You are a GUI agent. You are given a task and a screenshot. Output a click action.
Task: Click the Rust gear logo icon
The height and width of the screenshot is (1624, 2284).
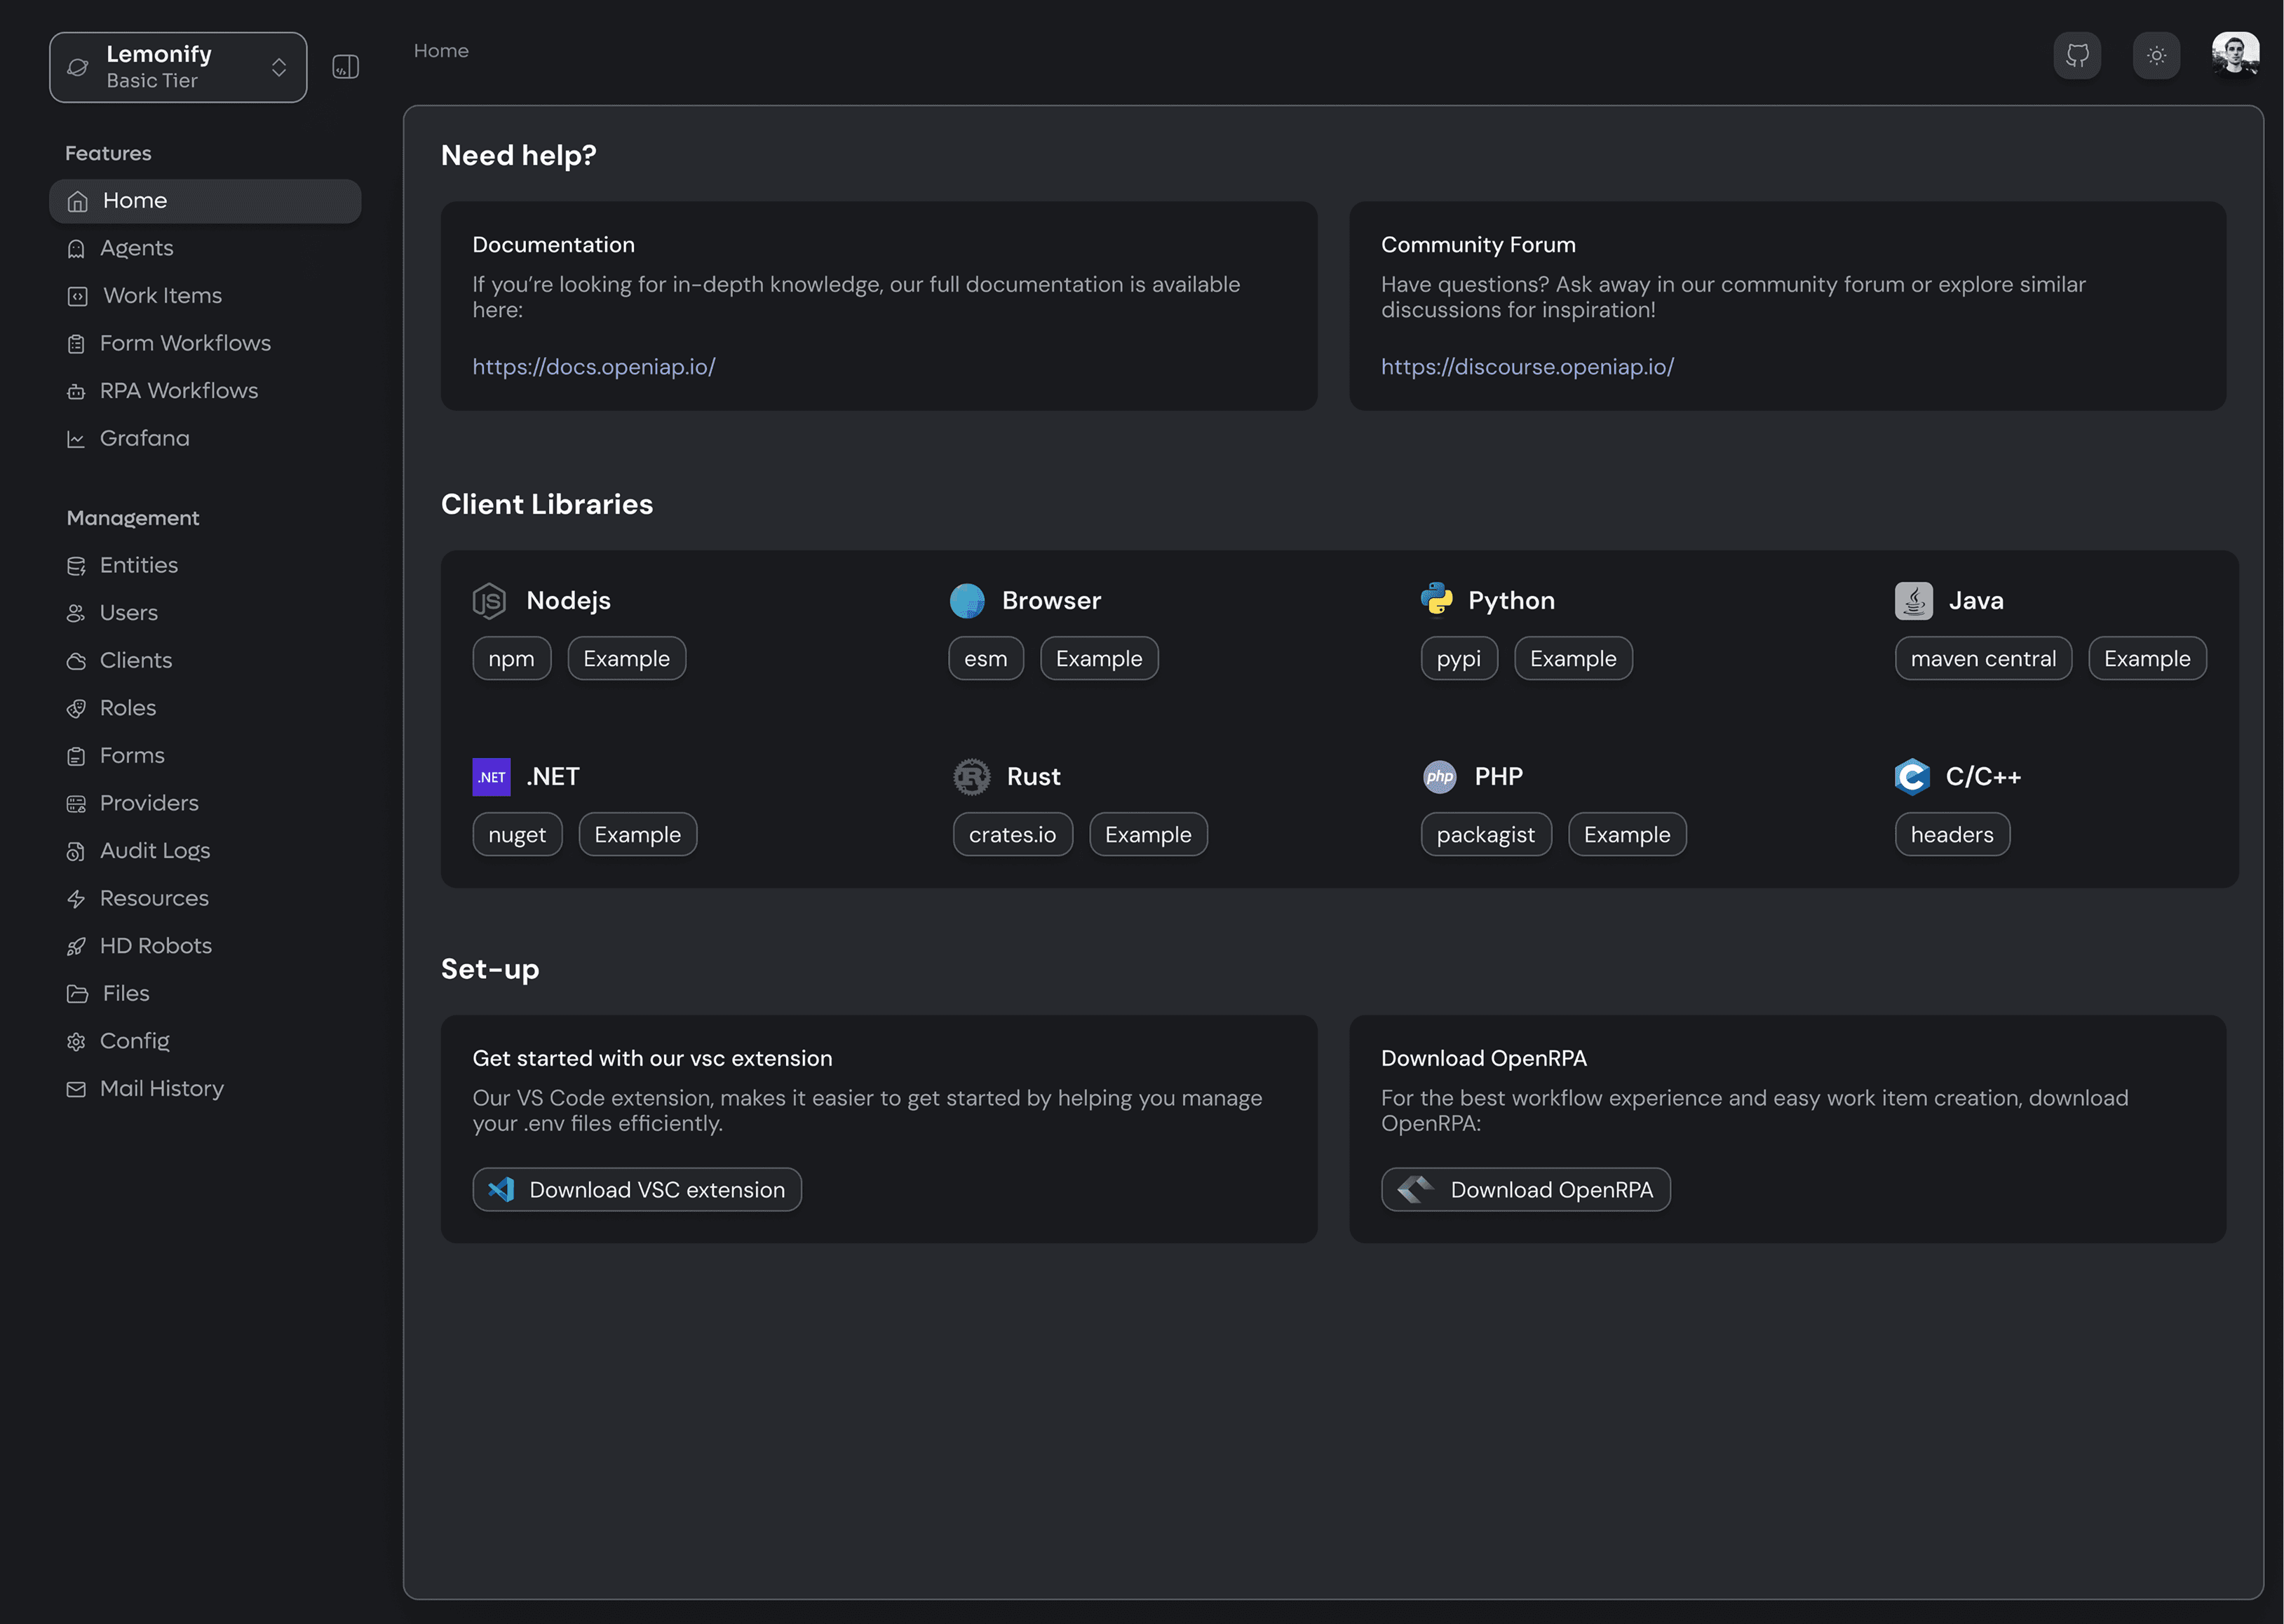coord(971,777)
